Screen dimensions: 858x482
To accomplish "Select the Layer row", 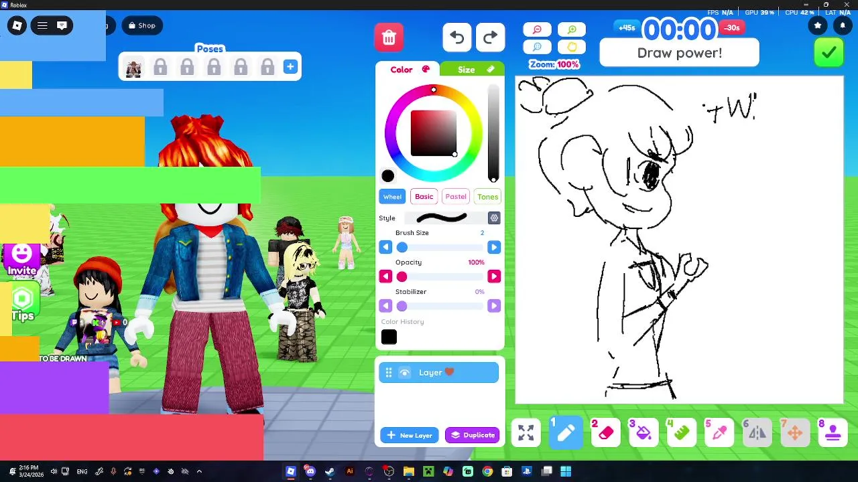I will click(439, 373).
